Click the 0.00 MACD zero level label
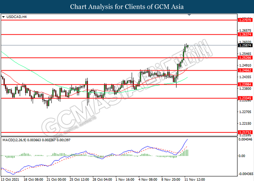Viewport: 254px width, 181px height. tap(242, 156)
